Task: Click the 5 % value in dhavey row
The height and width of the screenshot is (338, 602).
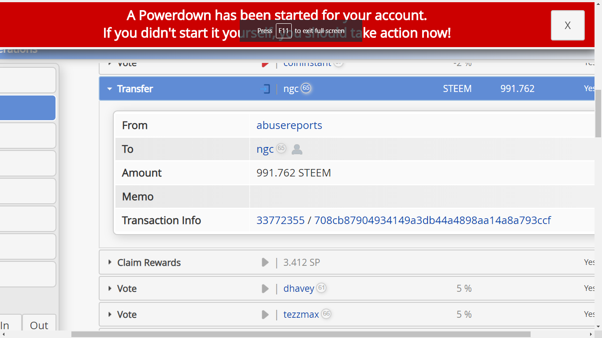Action: (x=464, y=289)
